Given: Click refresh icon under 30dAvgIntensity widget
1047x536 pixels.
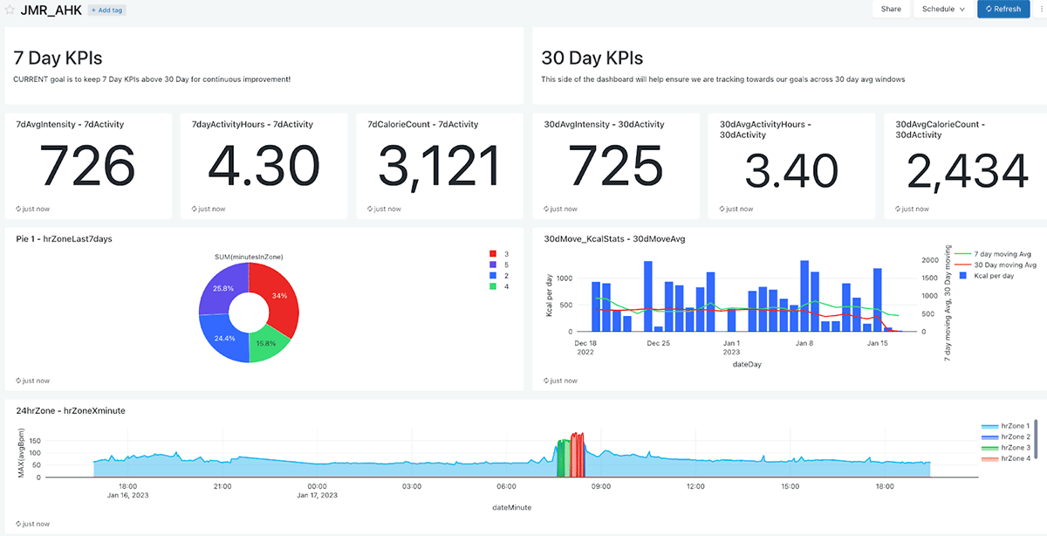Looking at the screenshot, I should (546, 209).
